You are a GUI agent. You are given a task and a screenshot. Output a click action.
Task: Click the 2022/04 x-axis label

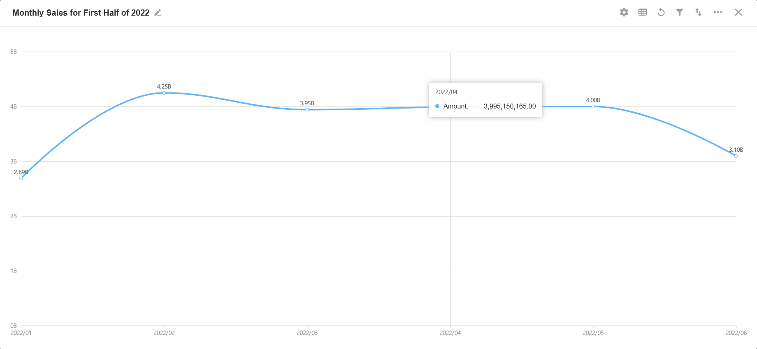450,333
